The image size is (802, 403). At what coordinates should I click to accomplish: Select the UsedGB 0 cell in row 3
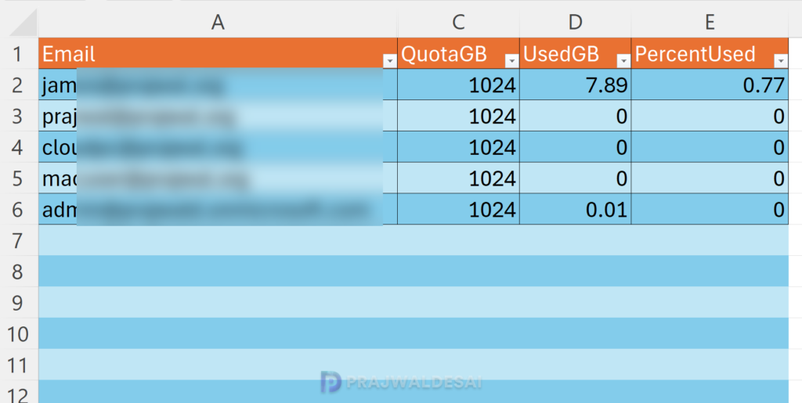[x=576, y=116]
